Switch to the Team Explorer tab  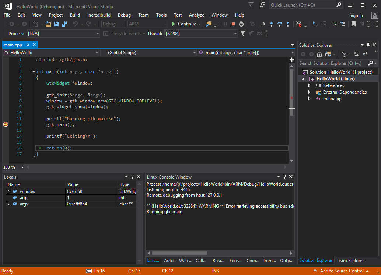point(350,261)
